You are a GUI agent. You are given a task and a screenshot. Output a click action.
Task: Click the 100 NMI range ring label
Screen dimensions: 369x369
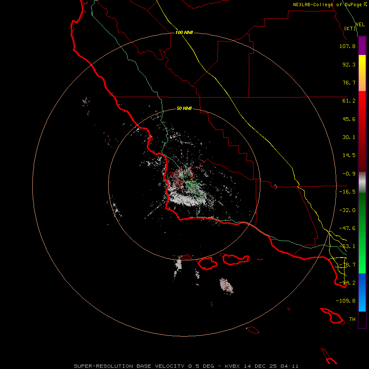tap(184, 32)
